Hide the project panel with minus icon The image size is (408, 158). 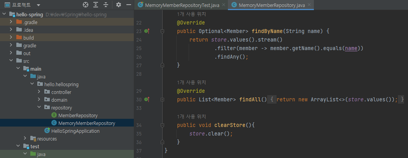click(128, 5)
